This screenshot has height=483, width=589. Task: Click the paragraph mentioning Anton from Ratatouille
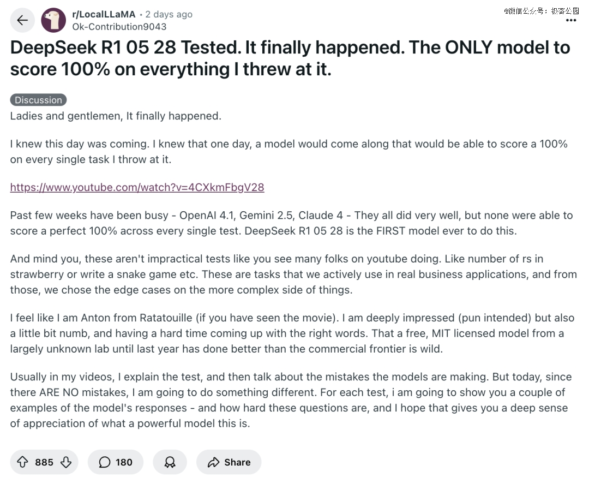point(292,333)
